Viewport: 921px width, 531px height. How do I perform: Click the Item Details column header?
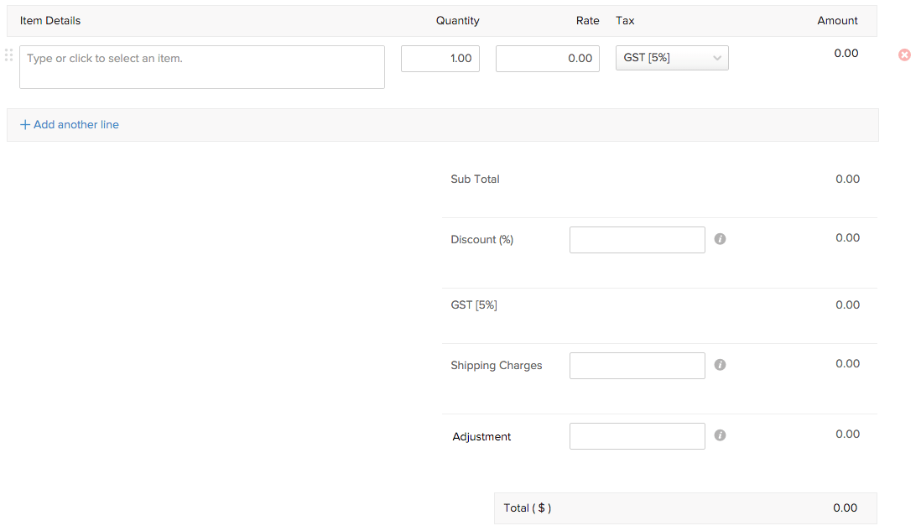coord(50,20)
